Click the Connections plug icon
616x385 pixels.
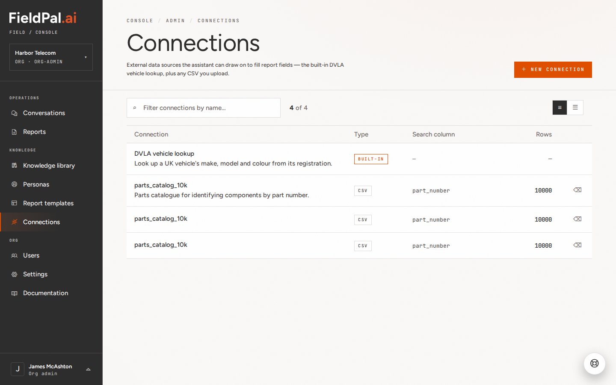click(14, 222)
